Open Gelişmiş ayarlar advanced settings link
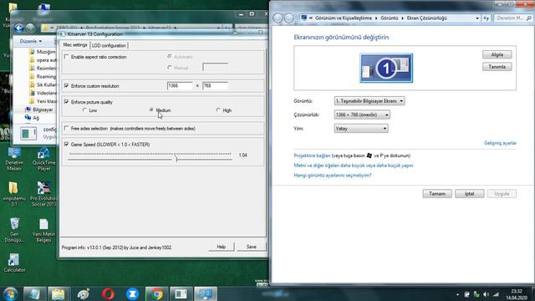The width and height of the screenshot is (535, 301). [x=500, y=143]
